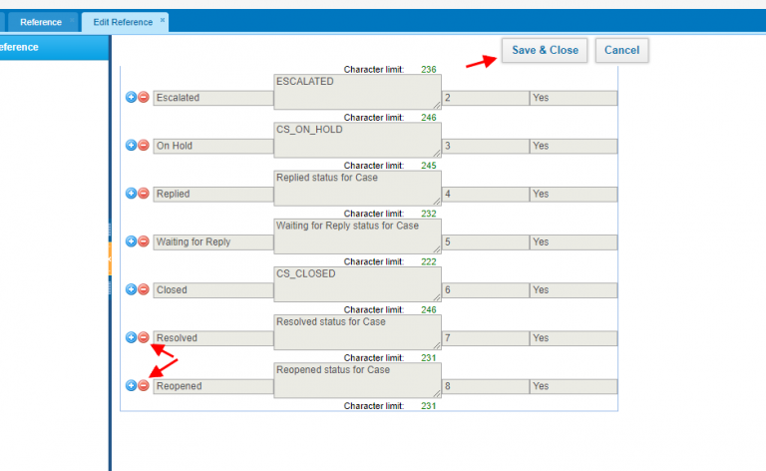Switch to the Reference tab
This screenshot has width=766, height=471.
pyautogui.click(x=41, y=23)
